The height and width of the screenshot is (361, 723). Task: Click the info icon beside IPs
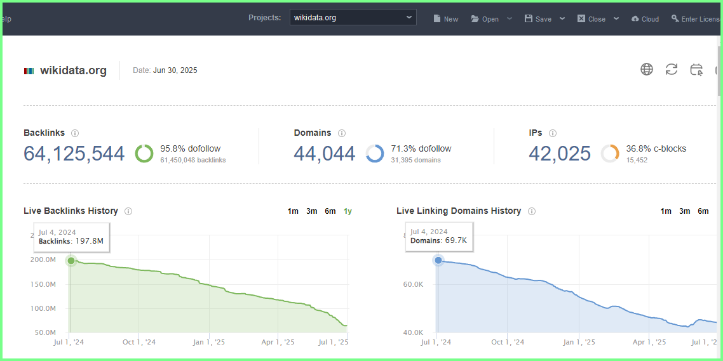[553, 133]
